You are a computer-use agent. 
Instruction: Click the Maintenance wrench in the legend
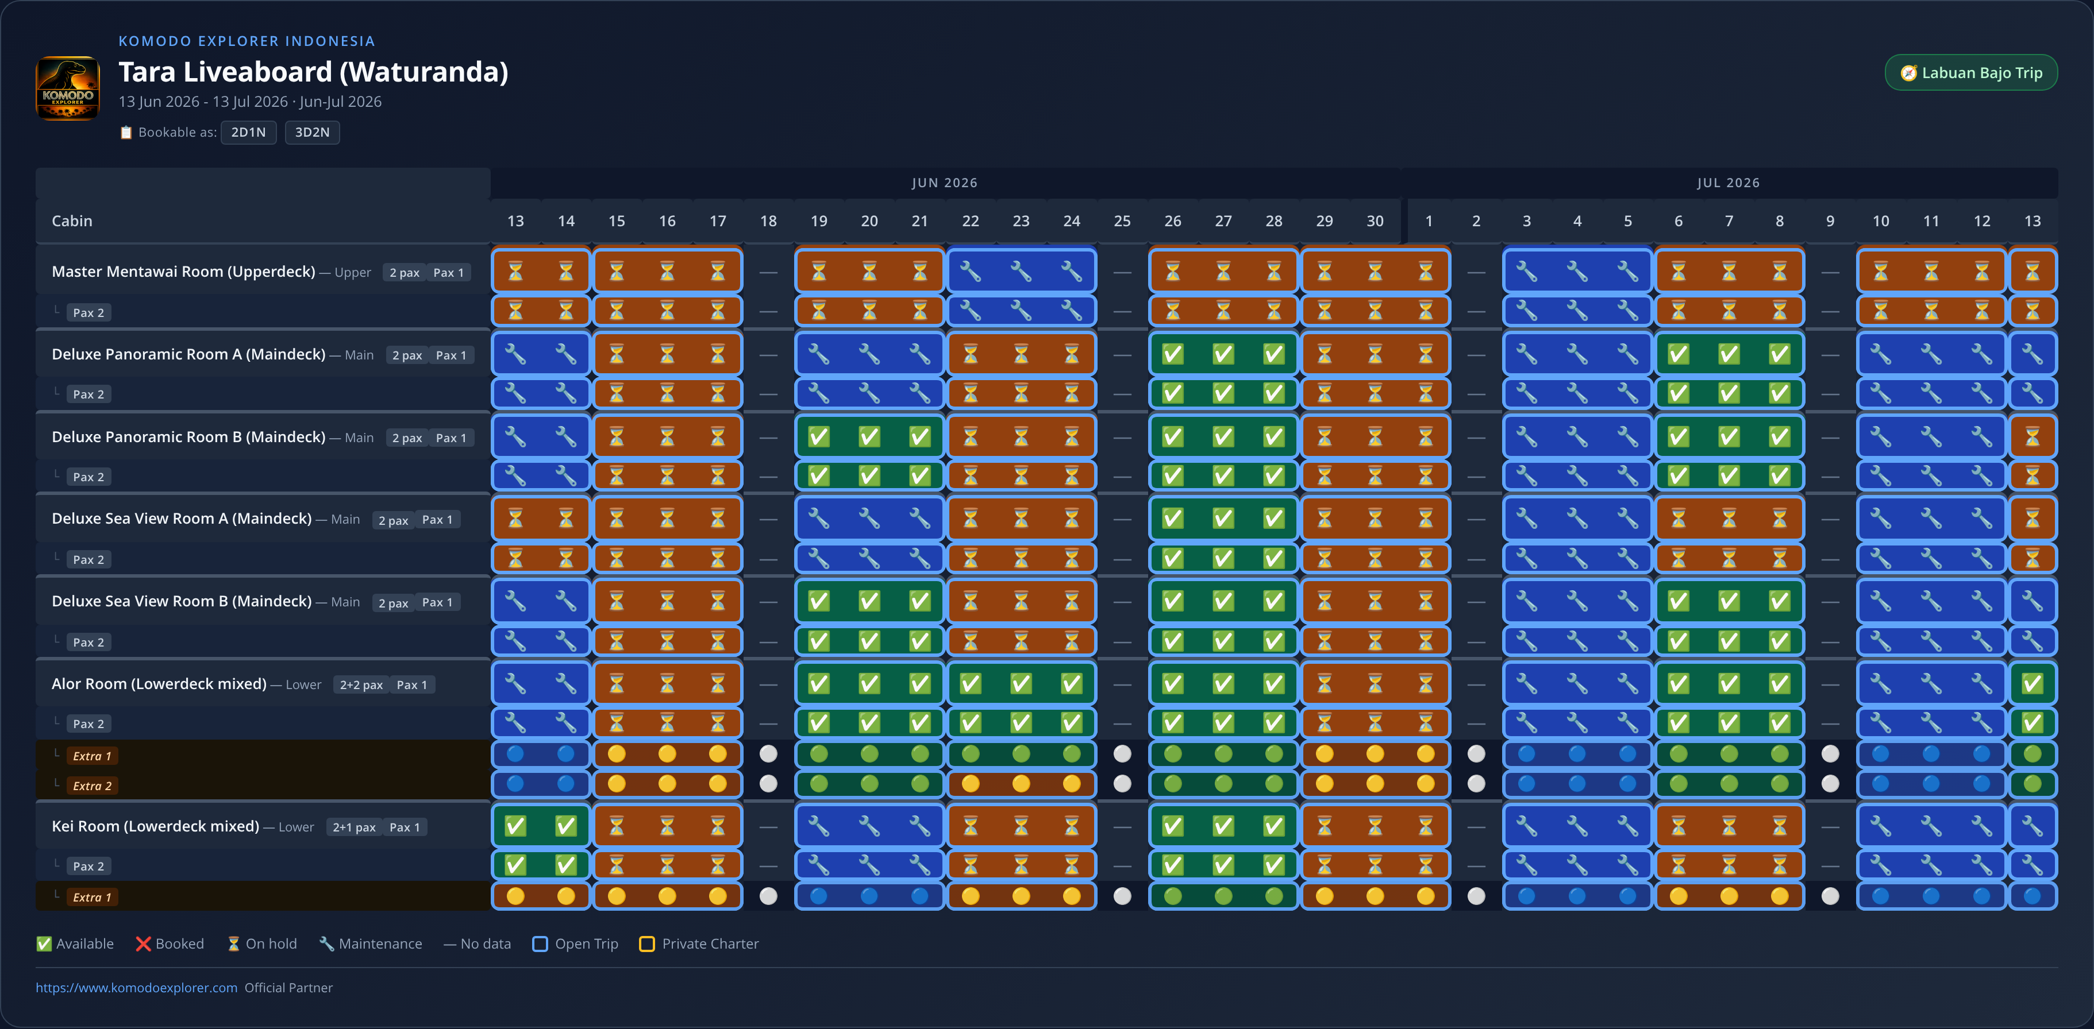(x=327, y=943)
